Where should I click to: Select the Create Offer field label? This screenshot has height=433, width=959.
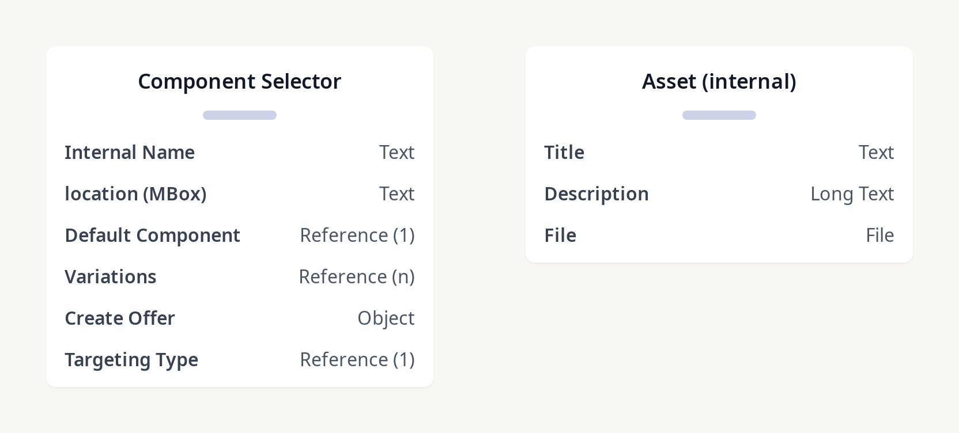119,318
